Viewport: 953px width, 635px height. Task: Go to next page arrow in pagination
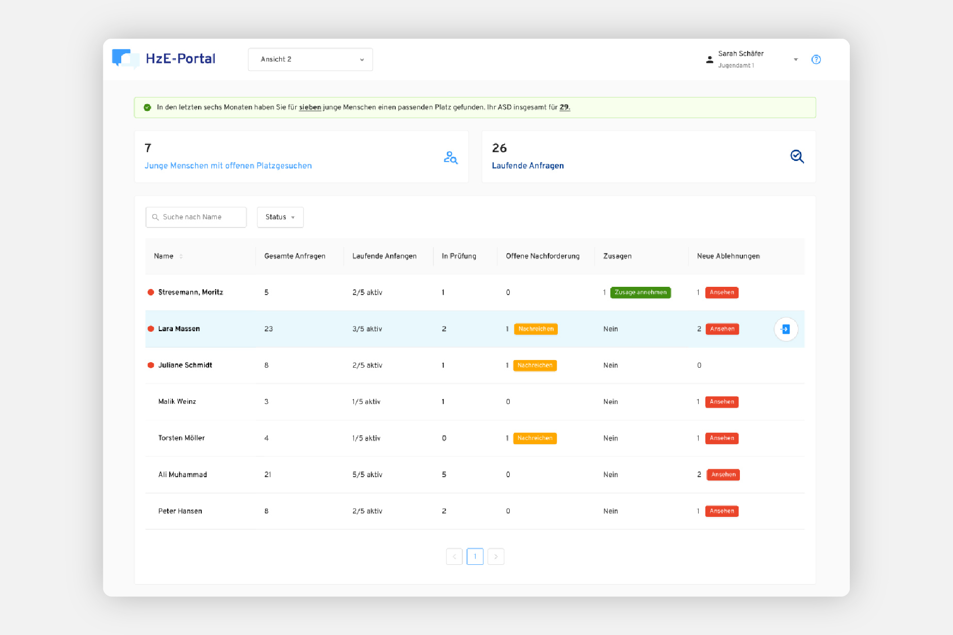[496, 557]
